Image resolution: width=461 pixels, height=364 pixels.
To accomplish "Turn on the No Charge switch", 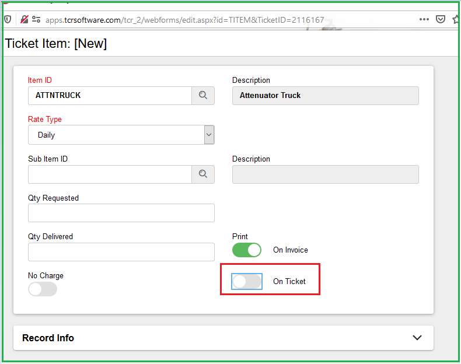I will (43, 289).
